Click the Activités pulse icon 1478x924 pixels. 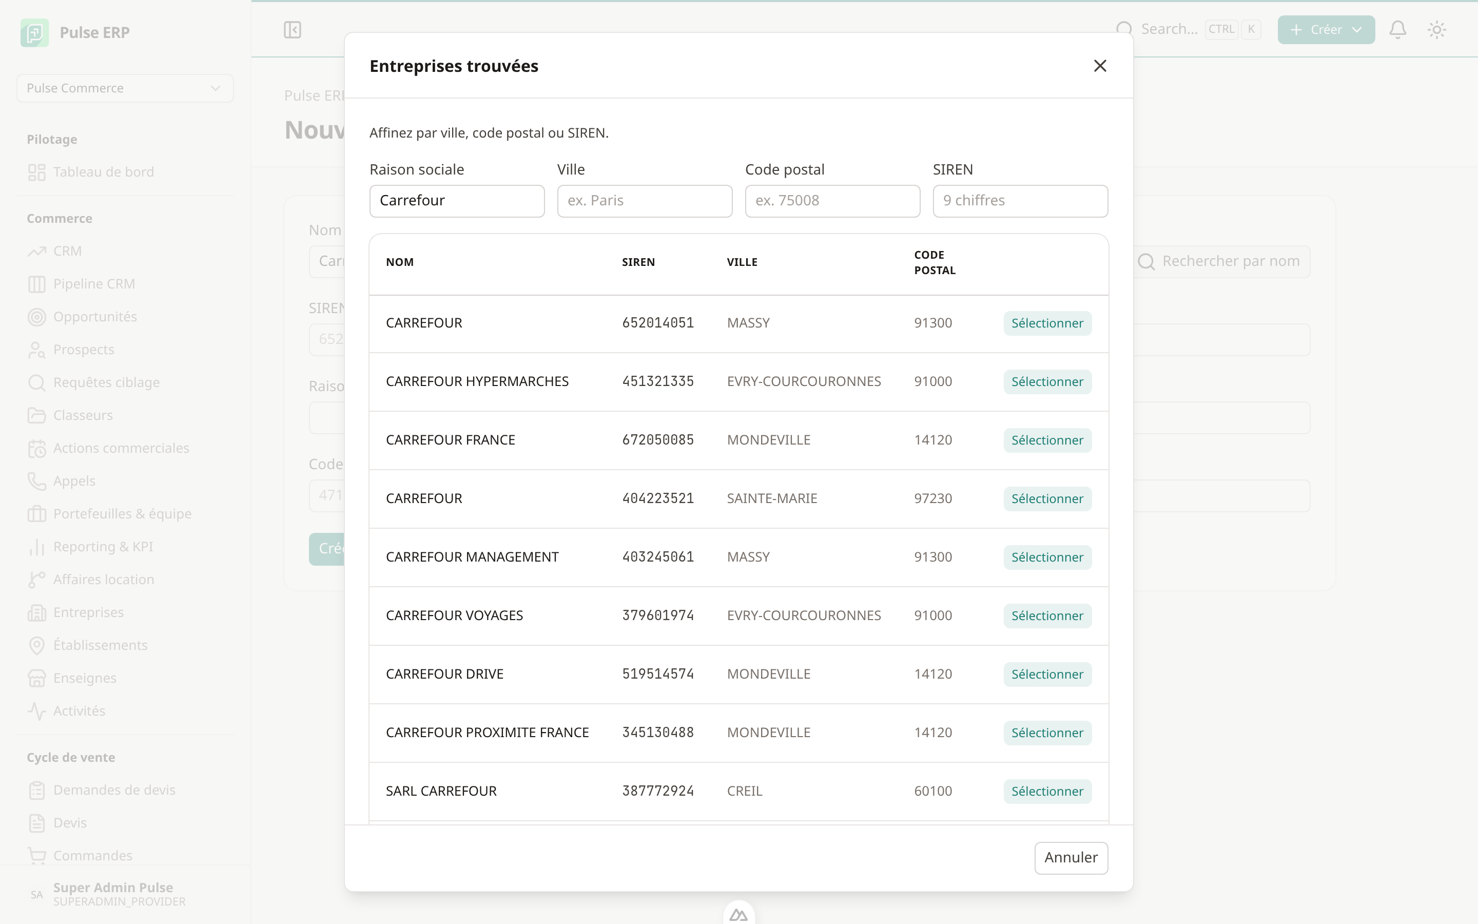pyautogui.click(x=36, y=711)
